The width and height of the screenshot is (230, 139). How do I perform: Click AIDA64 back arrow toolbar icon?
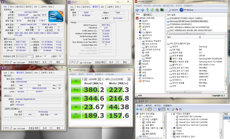[x=137, y=10]
